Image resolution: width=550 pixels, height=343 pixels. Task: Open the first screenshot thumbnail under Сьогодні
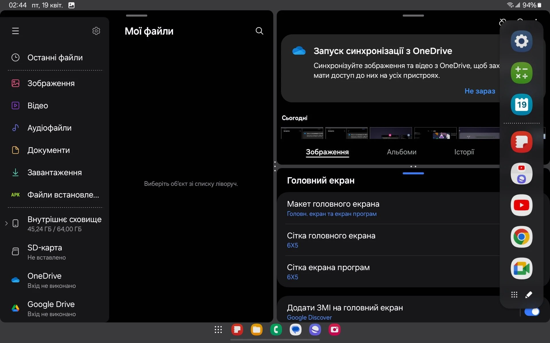[x=302, y=133]
